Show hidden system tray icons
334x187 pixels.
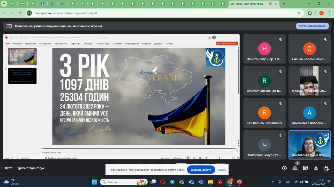[x=273, y=182]
